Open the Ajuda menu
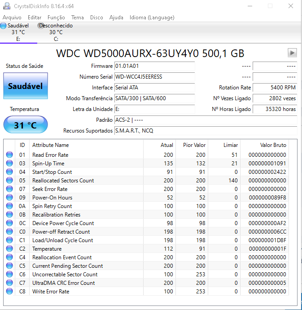Screen dimensions: 302x310 pyautogui.click(x=116, y=18)
